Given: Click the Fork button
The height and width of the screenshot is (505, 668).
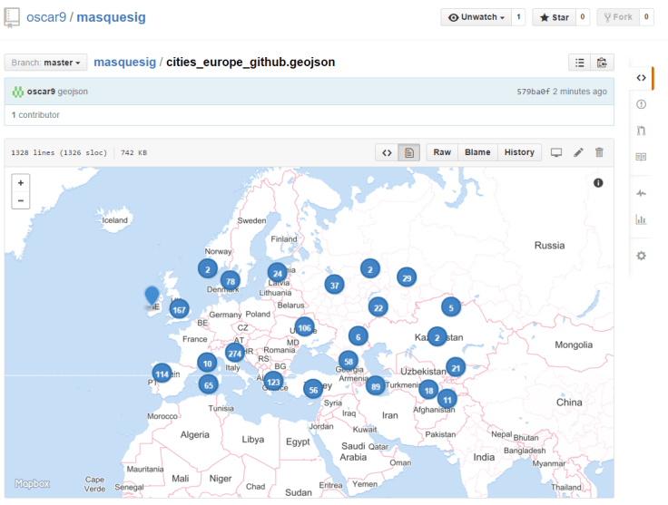Looking at the screenshot, I should [x=618, y=17].
